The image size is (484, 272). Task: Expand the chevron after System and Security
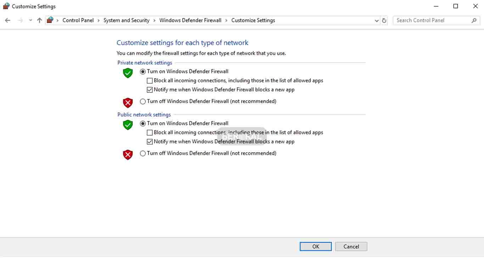[x=154, y=21]
